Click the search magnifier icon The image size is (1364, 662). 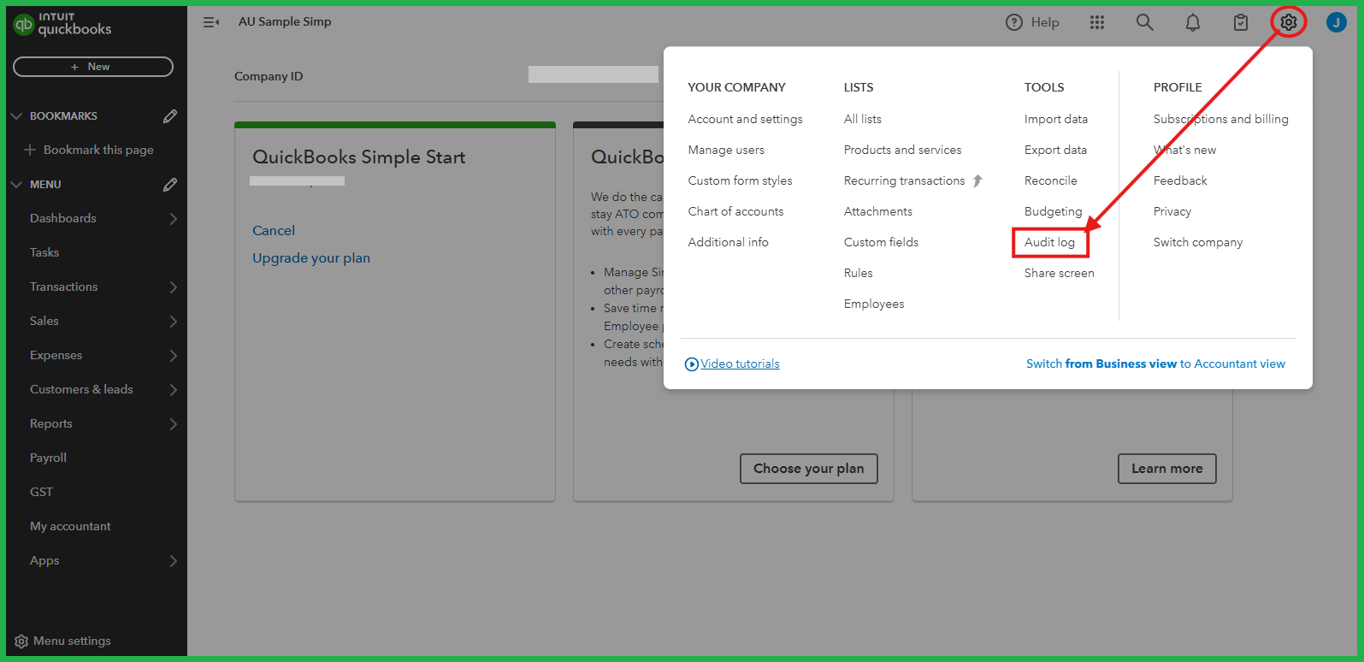[x=1144, y=22]
